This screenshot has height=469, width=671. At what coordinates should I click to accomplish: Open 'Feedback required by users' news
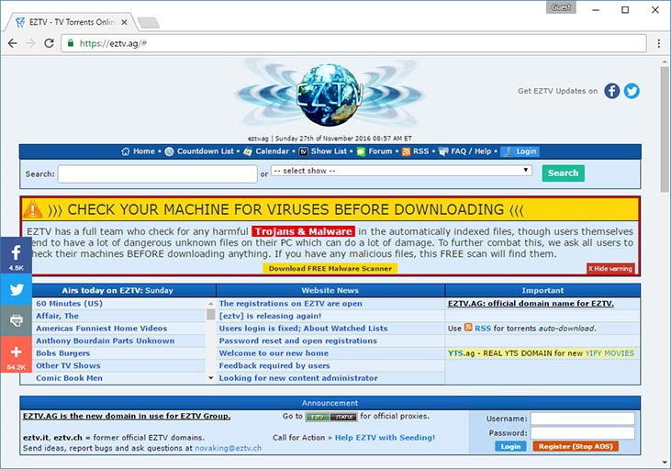point(274,365)
